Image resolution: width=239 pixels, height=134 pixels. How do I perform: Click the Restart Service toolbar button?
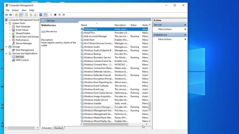(x=64, y=15)
